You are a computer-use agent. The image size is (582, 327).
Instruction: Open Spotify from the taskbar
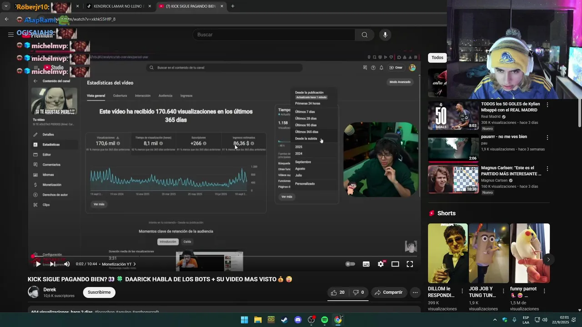click(325, 320)
